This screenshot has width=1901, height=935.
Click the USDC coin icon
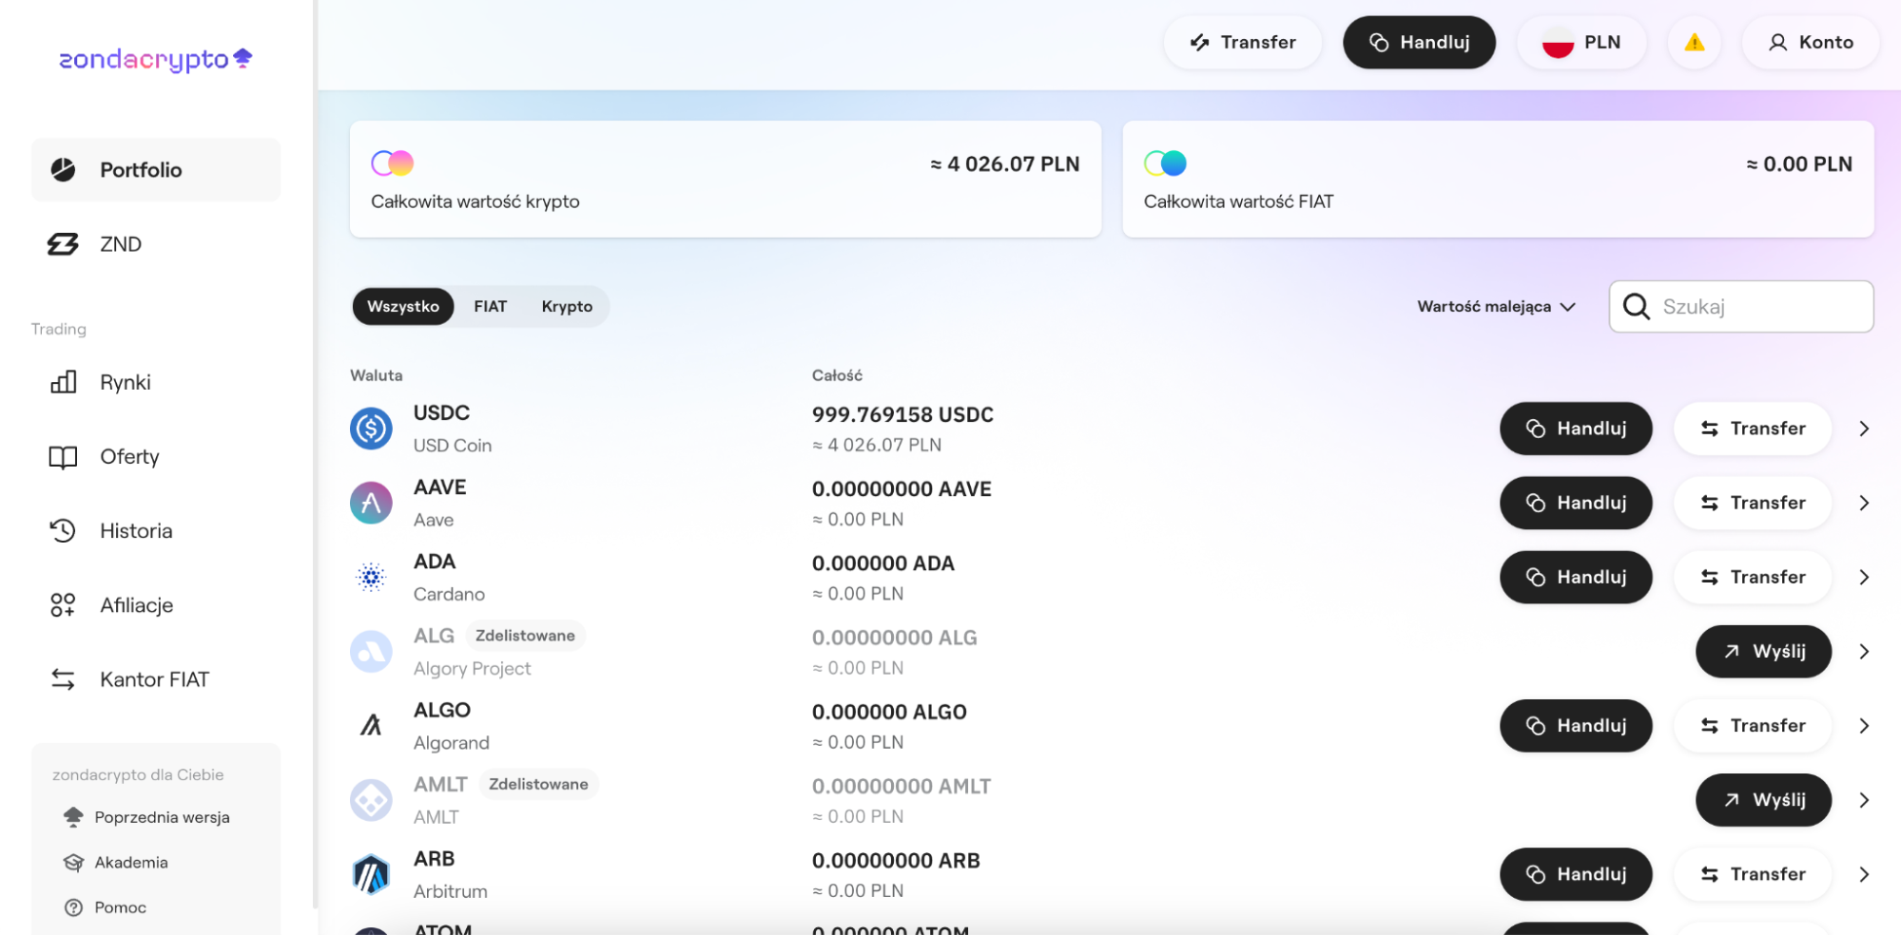(x=371, y=429)
